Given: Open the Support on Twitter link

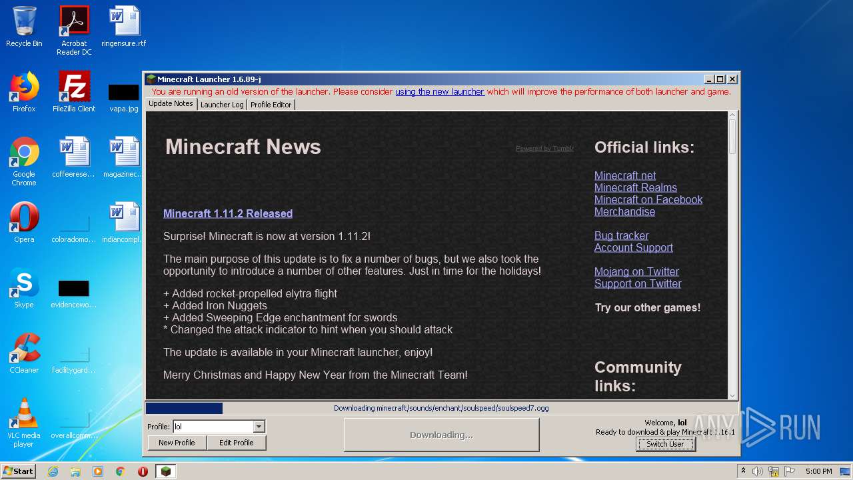Looking at the screenshot, I should pyautogui.click(x=638, y=283).
